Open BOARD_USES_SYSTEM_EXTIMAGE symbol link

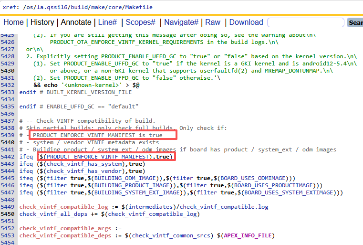(x=289, y=193)
